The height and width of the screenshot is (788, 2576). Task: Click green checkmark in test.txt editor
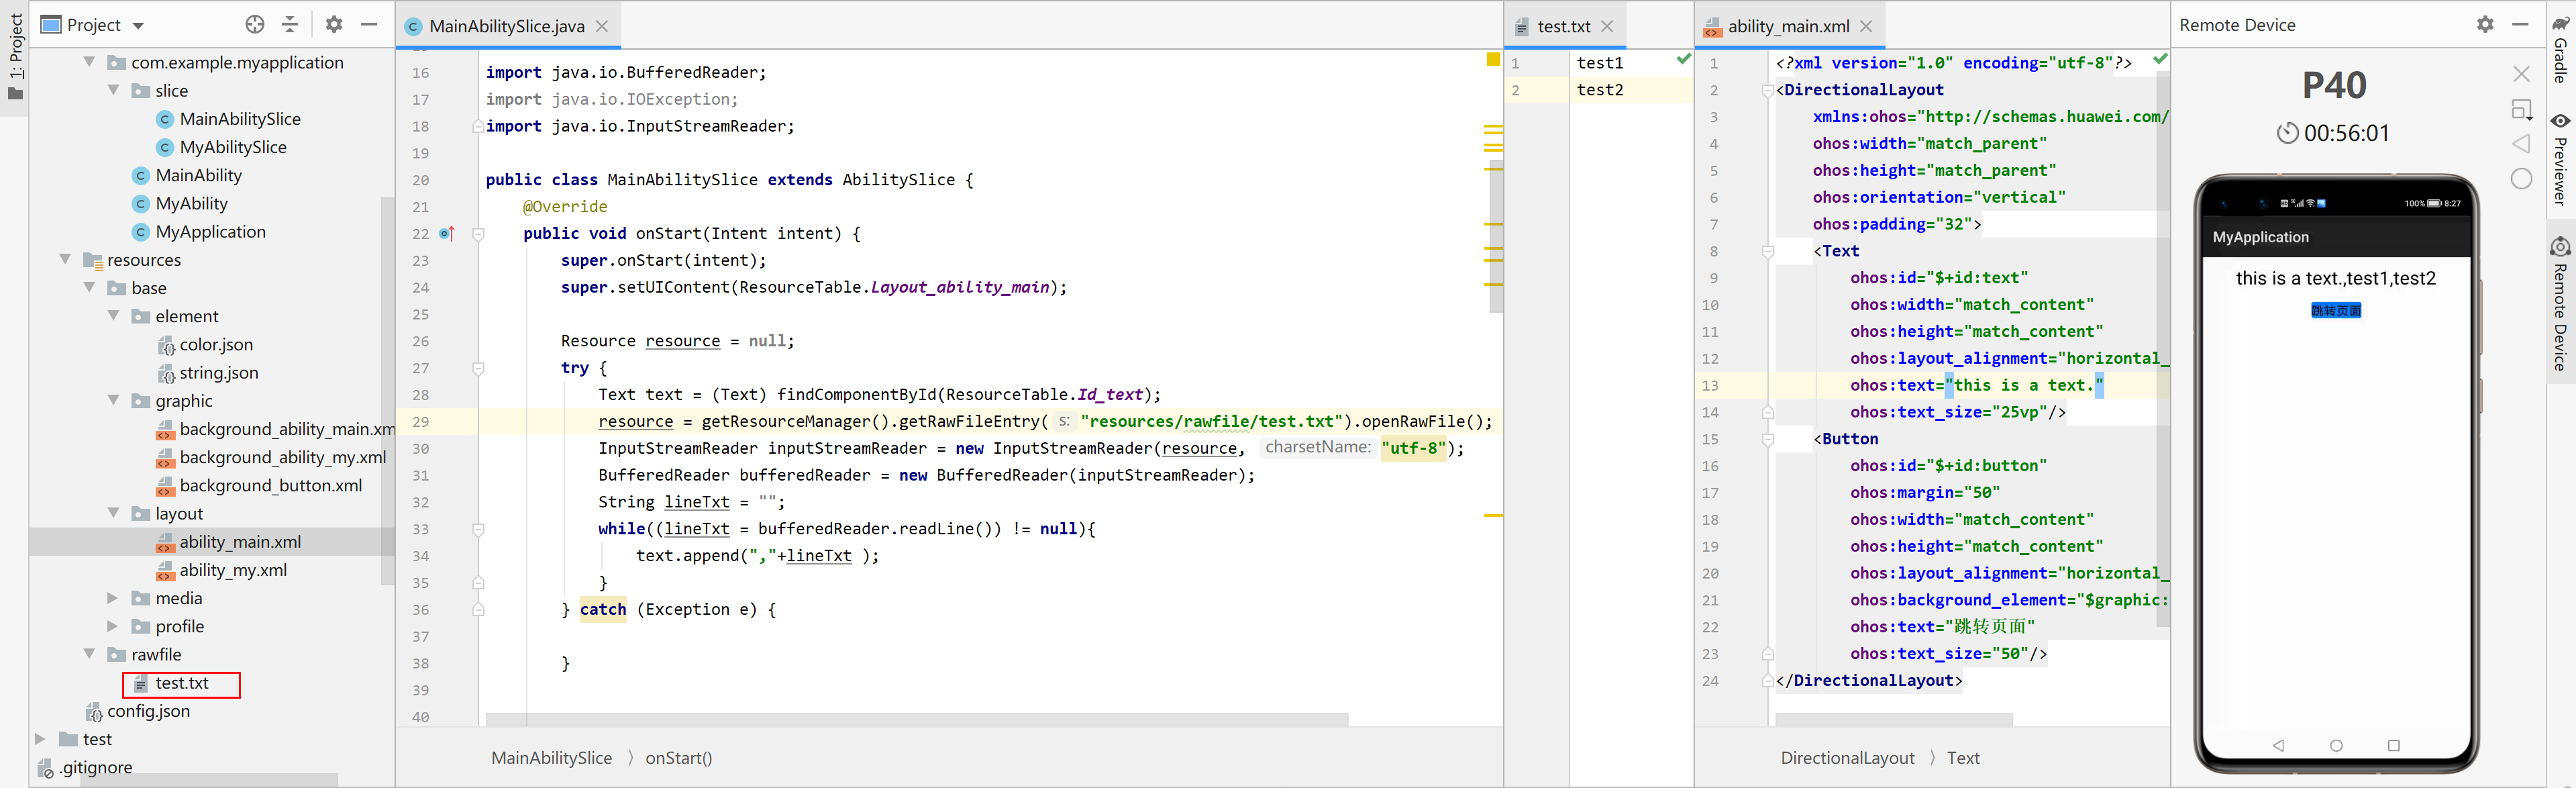coord(1683,59)
